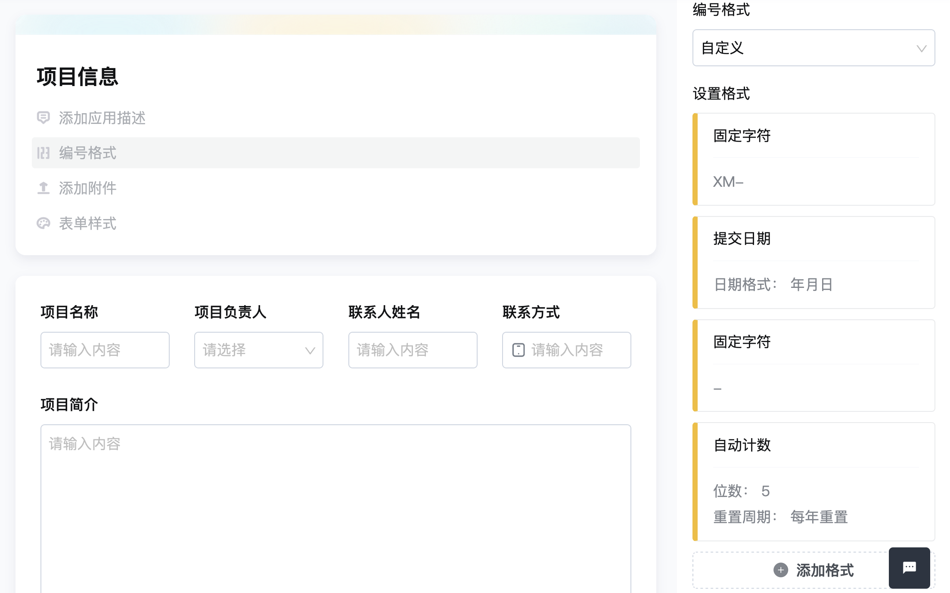Select the first 固定字符 card with XM–
Viewport: 950px width, 593px height.
(813, 159)
